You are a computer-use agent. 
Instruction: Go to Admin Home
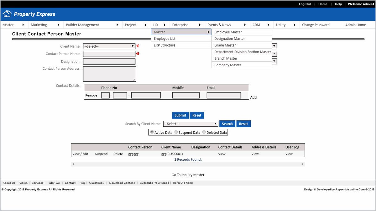356,25
